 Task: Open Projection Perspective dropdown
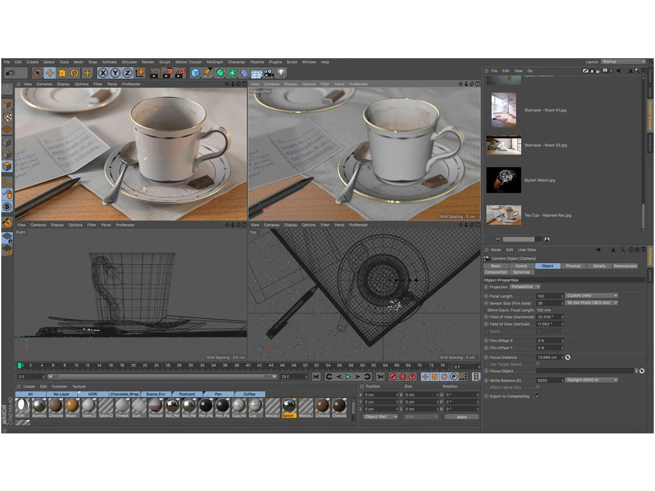coord(525,287)
